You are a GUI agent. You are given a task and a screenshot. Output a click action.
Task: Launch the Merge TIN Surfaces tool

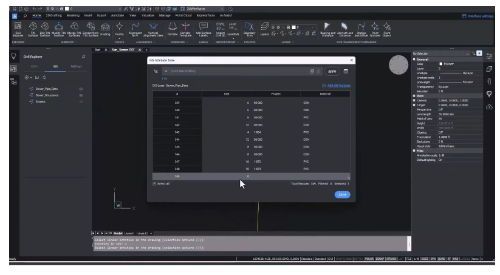pyautogui.click(x=74, y=29)
